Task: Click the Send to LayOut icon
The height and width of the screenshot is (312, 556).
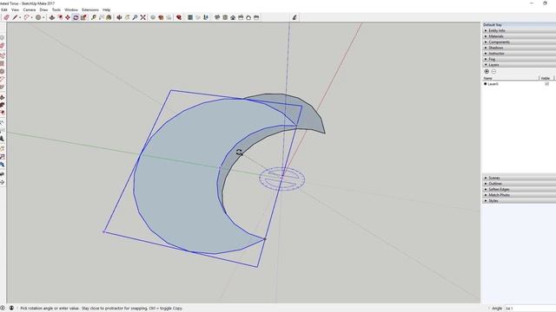Action: [x=169, y=17]
